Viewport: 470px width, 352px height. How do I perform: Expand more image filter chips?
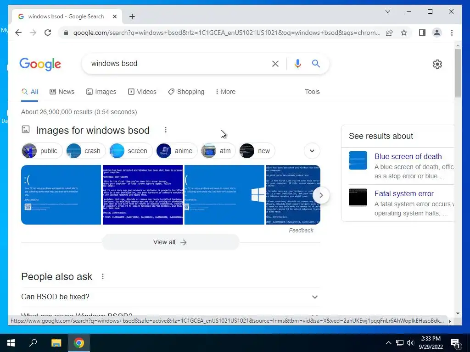(x=312, y=151)
